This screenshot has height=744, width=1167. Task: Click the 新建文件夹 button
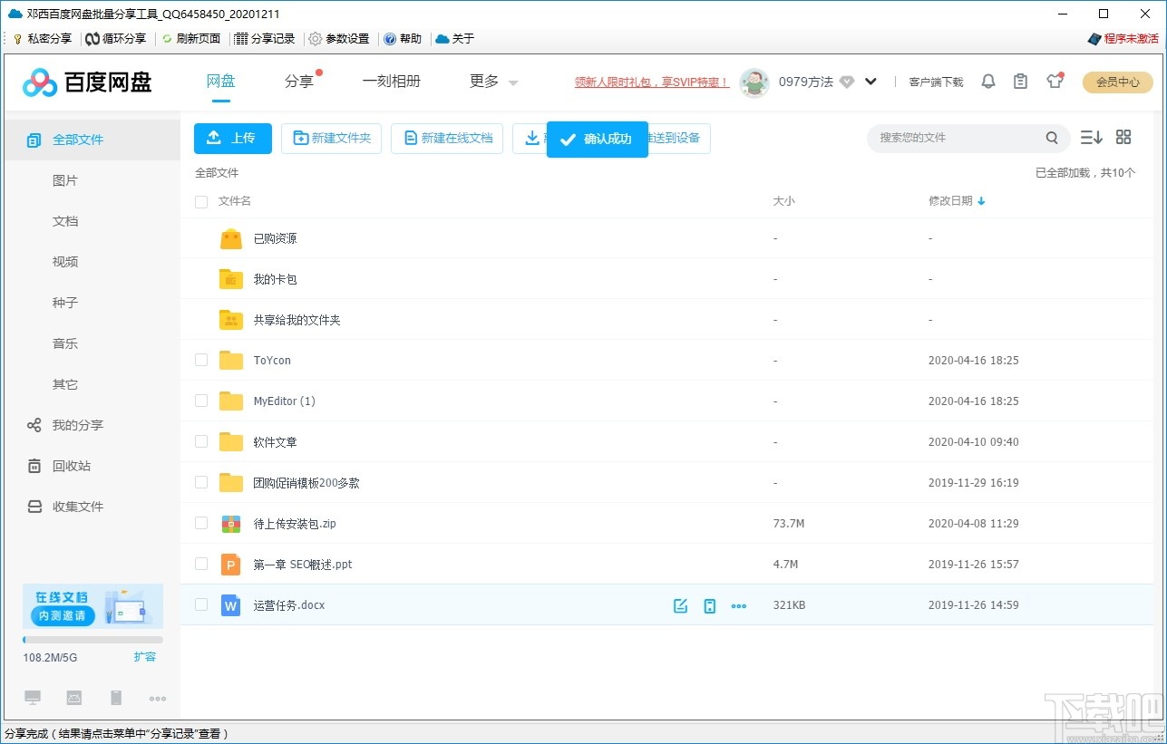331,138
